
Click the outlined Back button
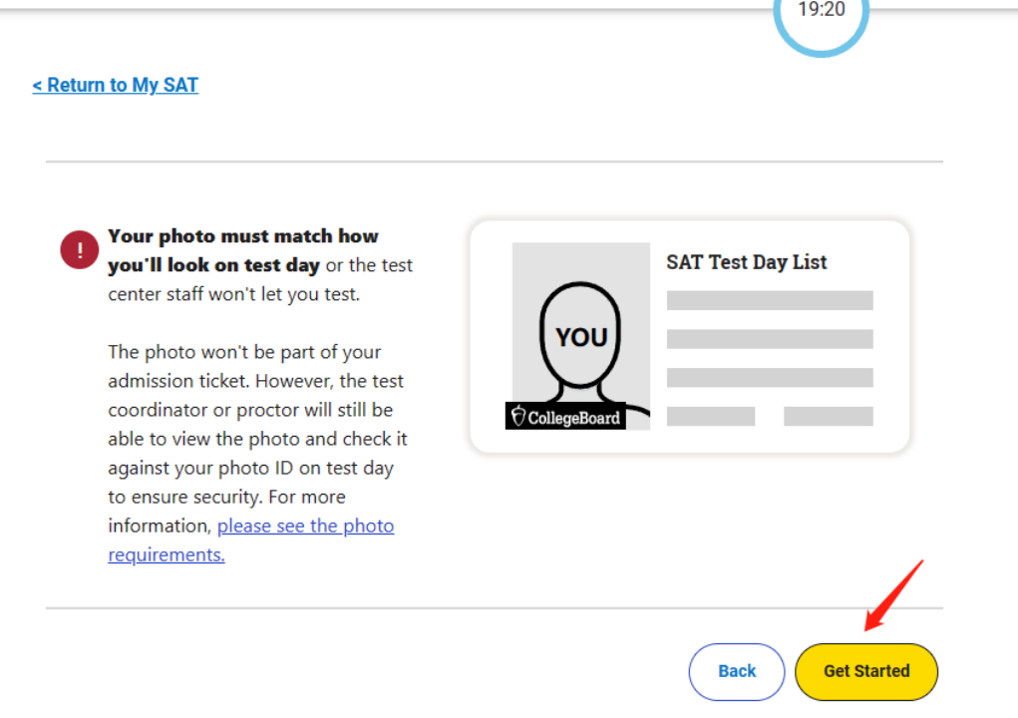pyautogui.click(x=737, y=671)
